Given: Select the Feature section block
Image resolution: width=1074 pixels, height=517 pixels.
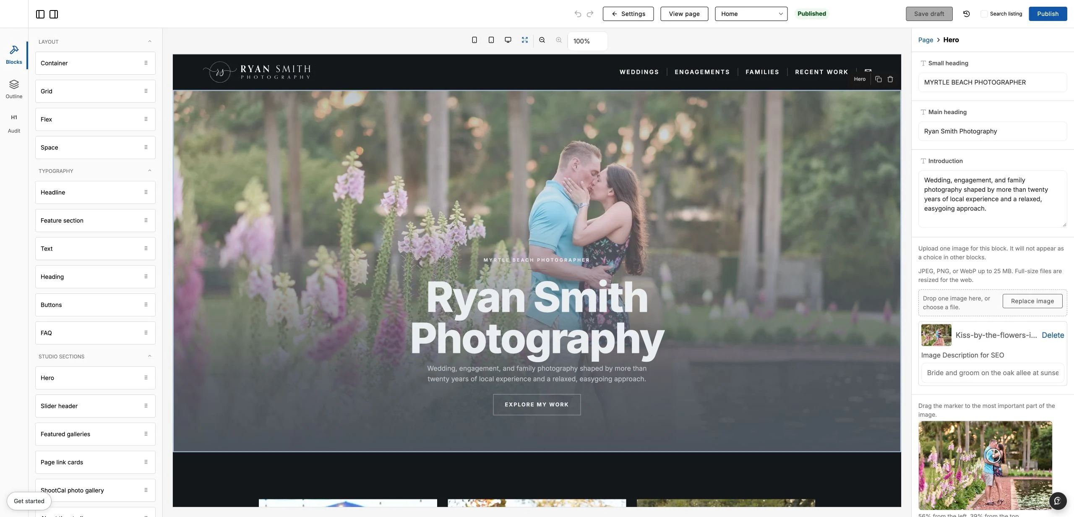Looking at the screenshot, I should click(95, 220).
